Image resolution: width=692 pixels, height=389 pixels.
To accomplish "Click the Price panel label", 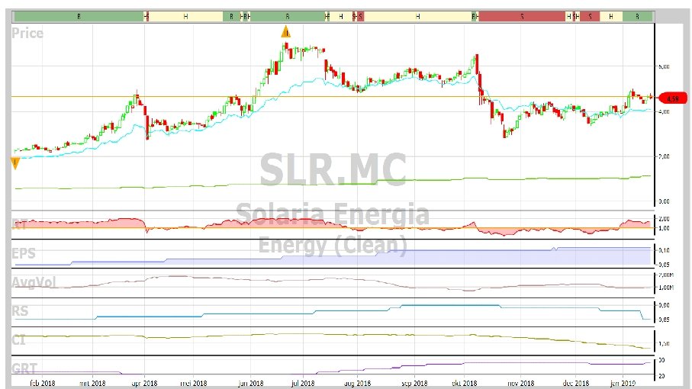I will click(x=27, y=33).
